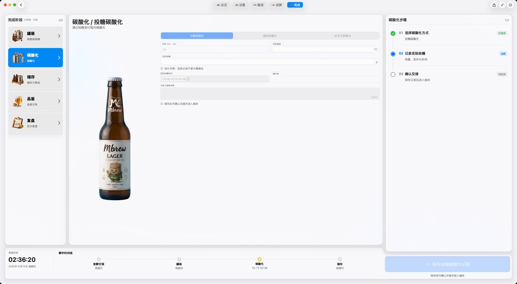517x284 pixels.
Task: Switch to the 设置 tab
Action: coord(240,5)
